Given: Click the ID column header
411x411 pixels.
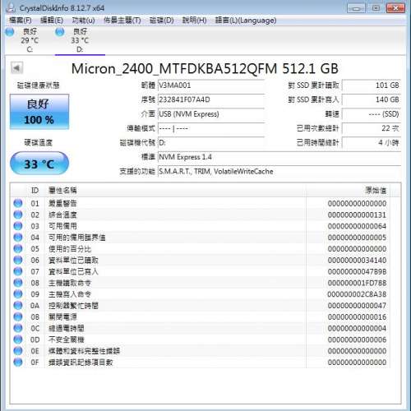Looking at the screenshot, I should pos(35,190).
